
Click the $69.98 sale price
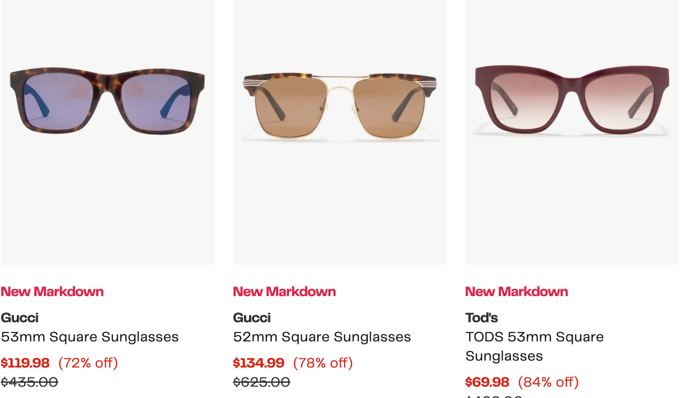click(487, 382)
